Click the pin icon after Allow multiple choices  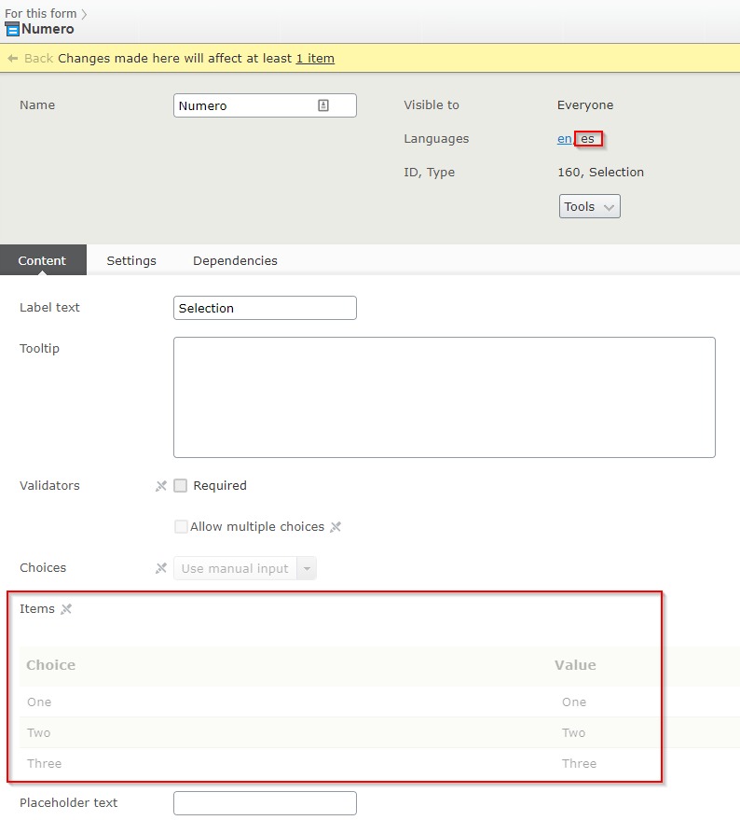coord(336,527)
